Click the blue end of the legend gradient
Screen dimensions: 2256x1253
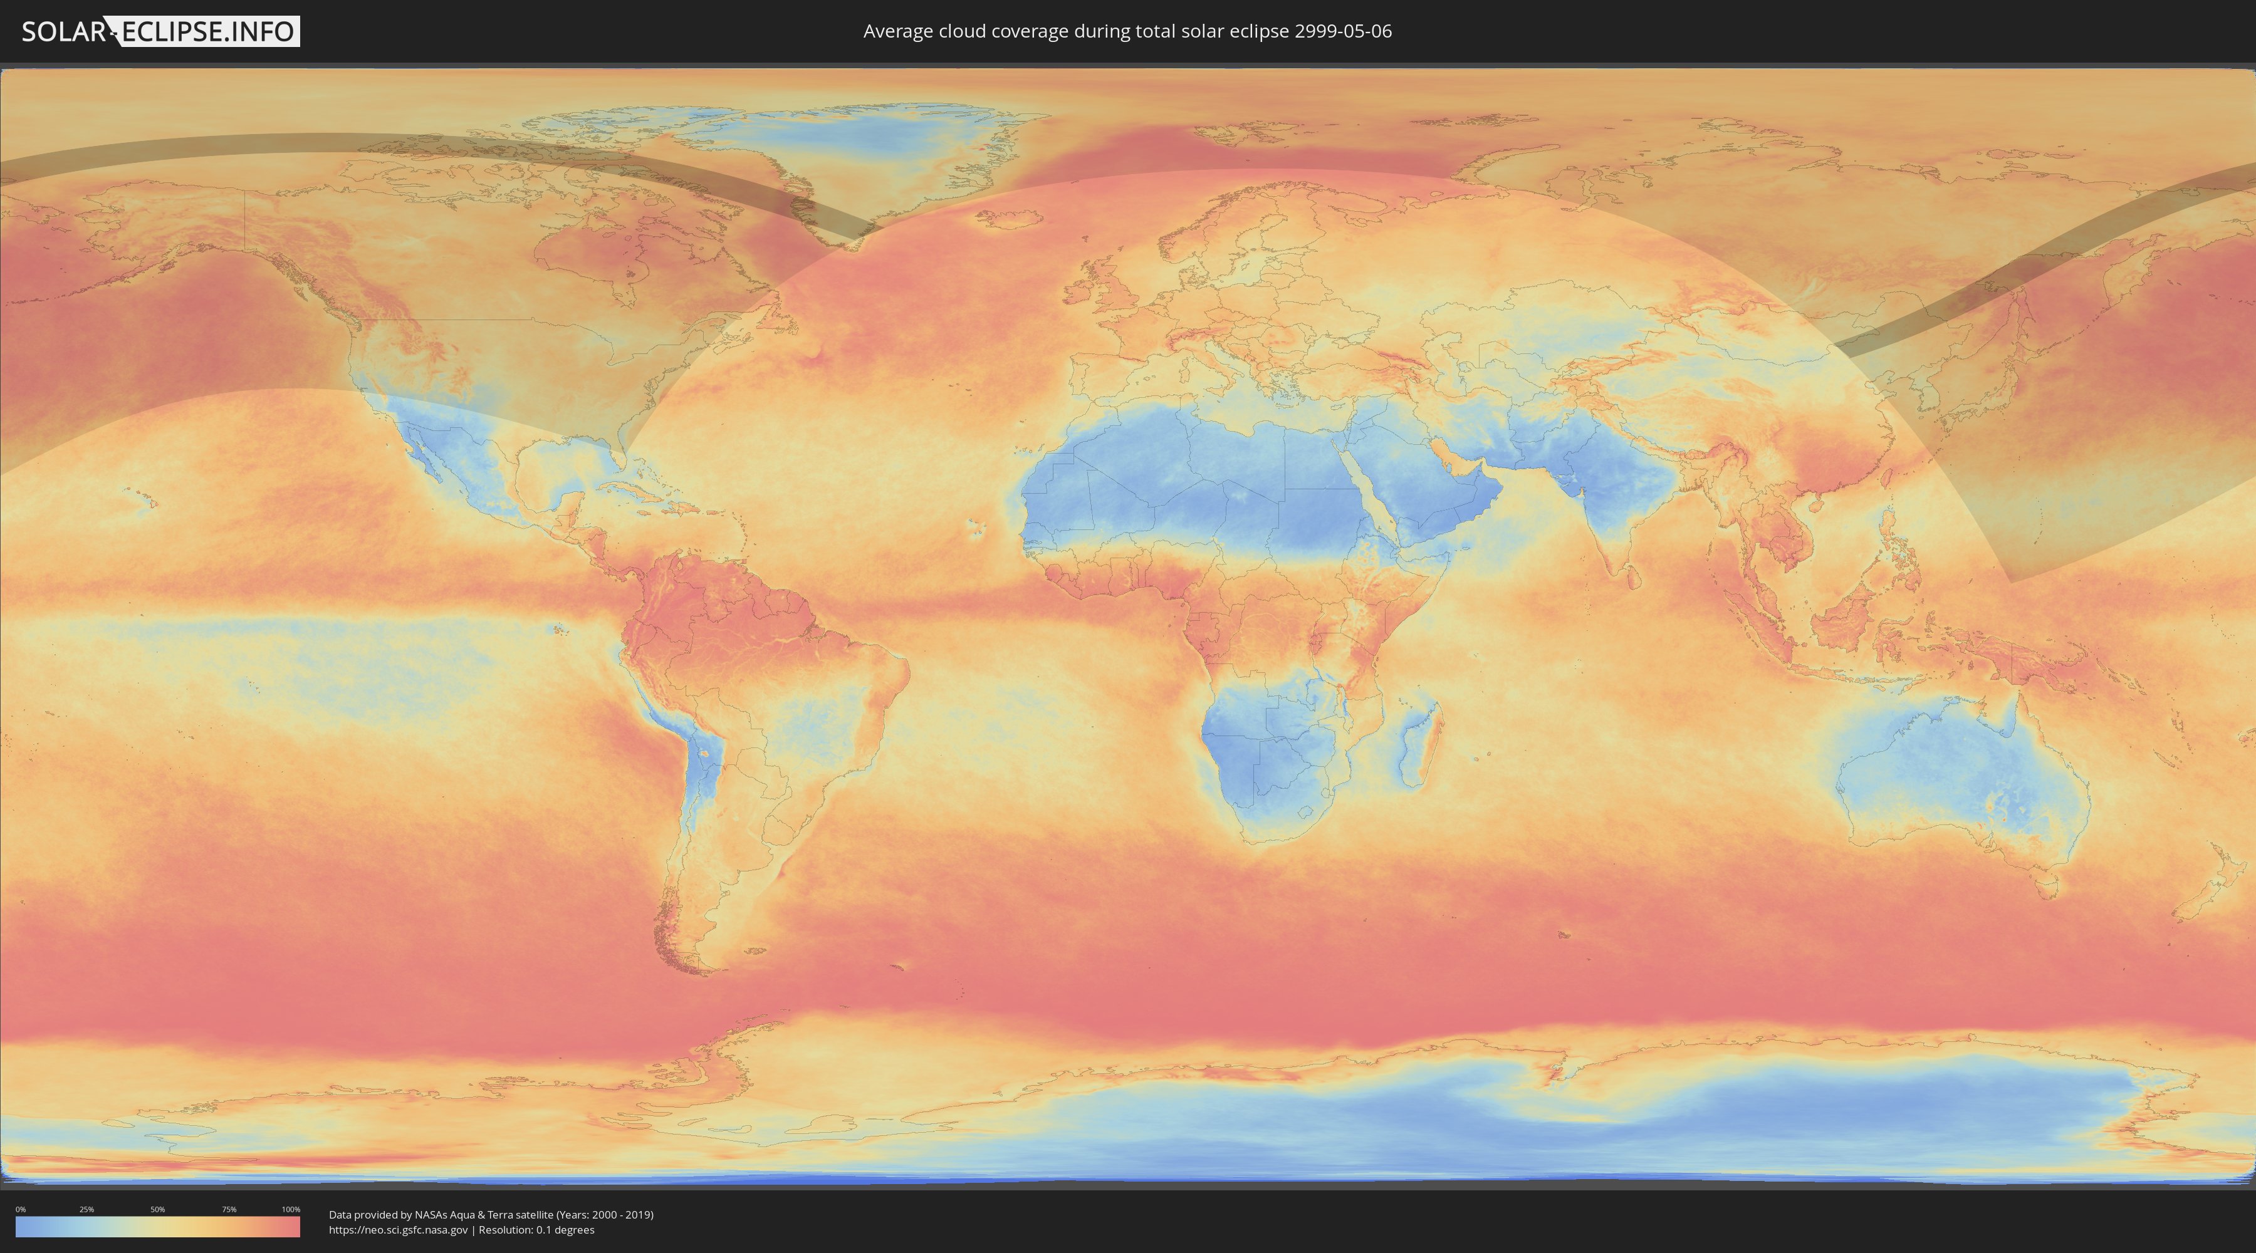coord(22,1227)
